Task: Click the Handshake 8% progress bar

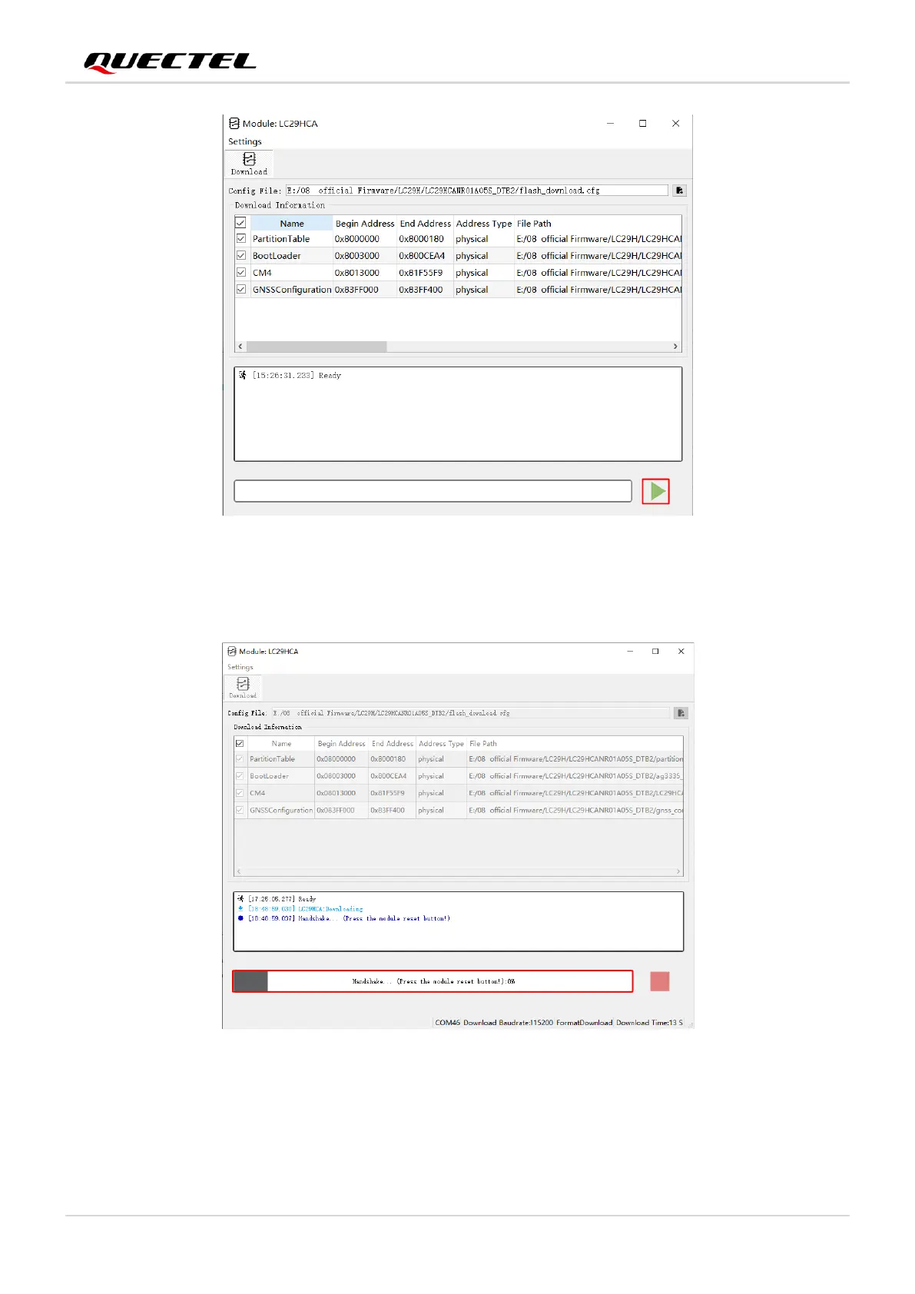Action: (433, 981)
